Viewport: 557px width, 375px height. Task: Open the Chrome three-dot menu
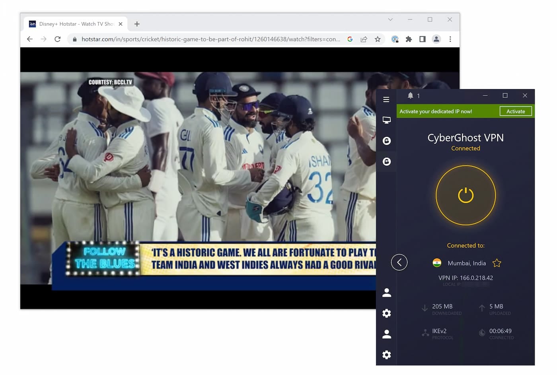(450, 39)
